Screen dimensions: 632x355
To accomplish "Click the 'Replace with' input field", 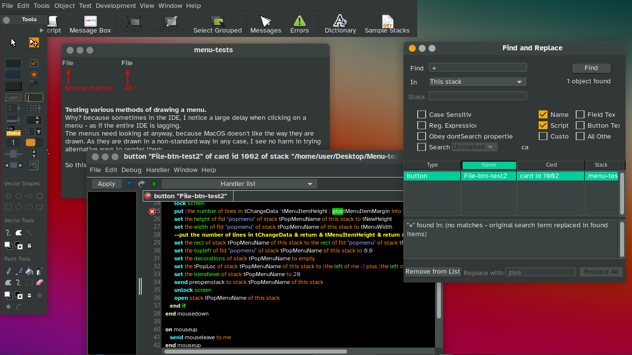I will pos(541,272).
